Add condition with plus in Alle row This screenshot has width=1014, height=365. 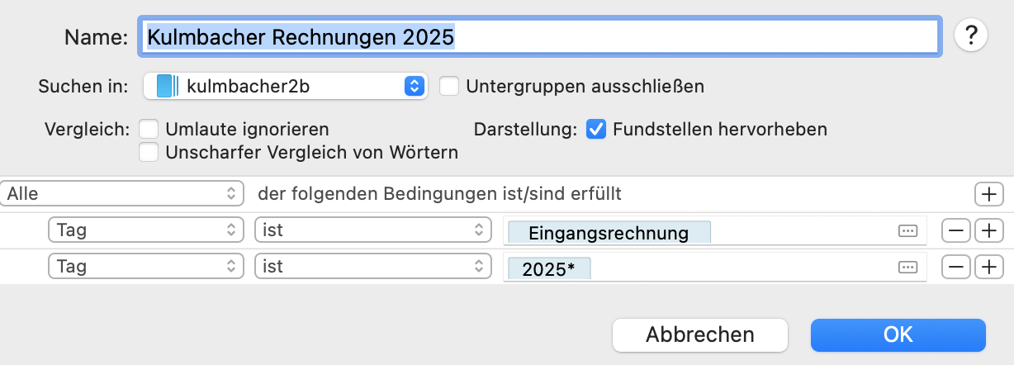pos(988,194)
